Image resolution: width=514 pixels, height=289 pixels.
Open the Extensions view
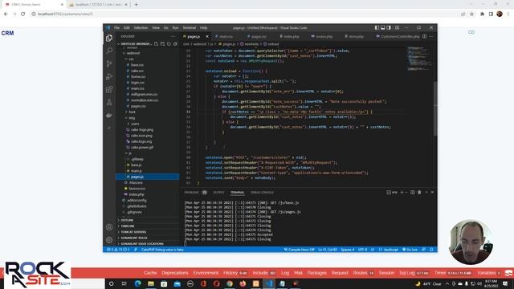tap(109, 89)
